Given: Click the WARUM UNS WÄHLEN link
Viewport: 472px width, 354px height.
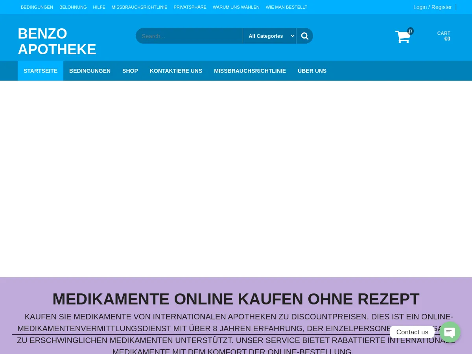Looking at the screenshot, I should click(236, 7).
